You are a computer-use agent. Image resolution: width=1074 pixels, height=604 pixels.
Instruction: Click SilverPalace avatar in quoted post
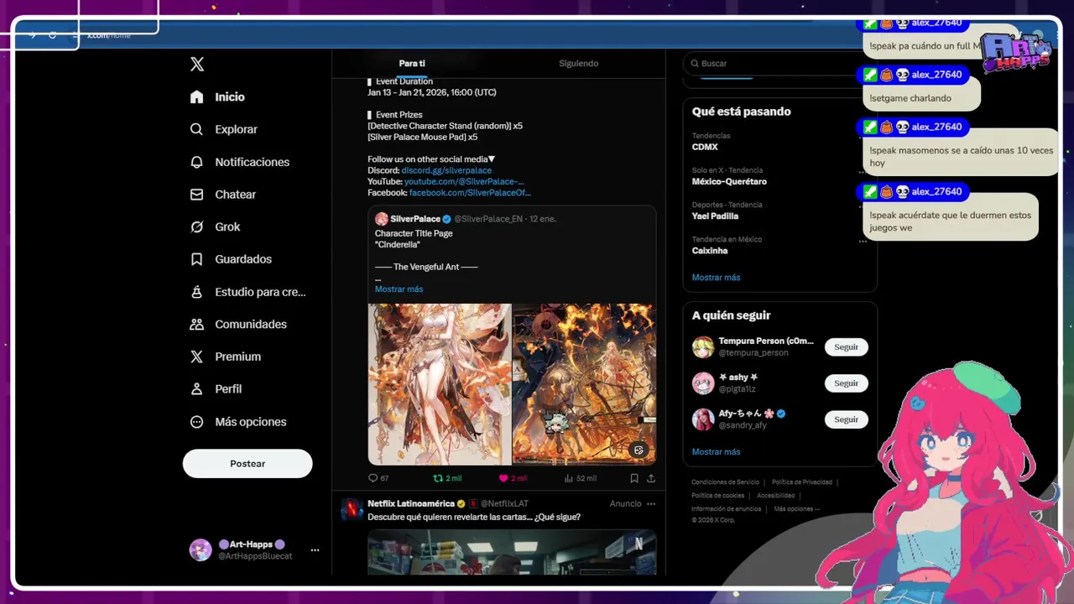click(x=381, y=219)
